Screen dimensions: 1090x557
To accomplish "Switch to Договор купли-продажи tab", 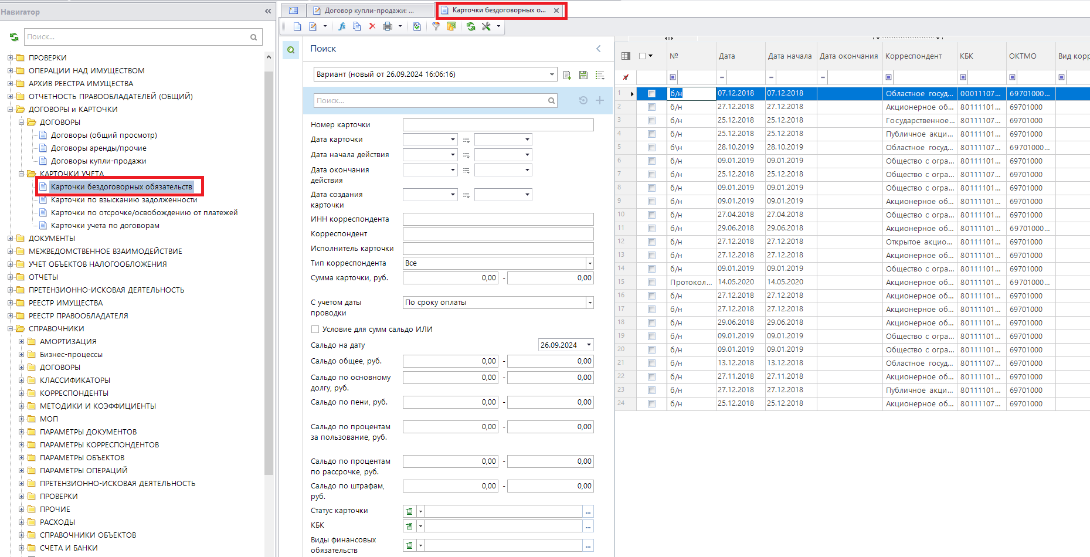I will (x=369, y=11).
